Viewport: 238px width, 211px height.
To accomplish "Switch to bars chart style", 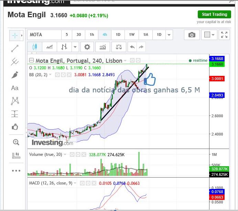I will (x=64, y=47).
